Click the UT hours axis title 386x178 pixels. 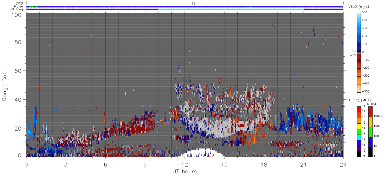click(x=185, y=171)
